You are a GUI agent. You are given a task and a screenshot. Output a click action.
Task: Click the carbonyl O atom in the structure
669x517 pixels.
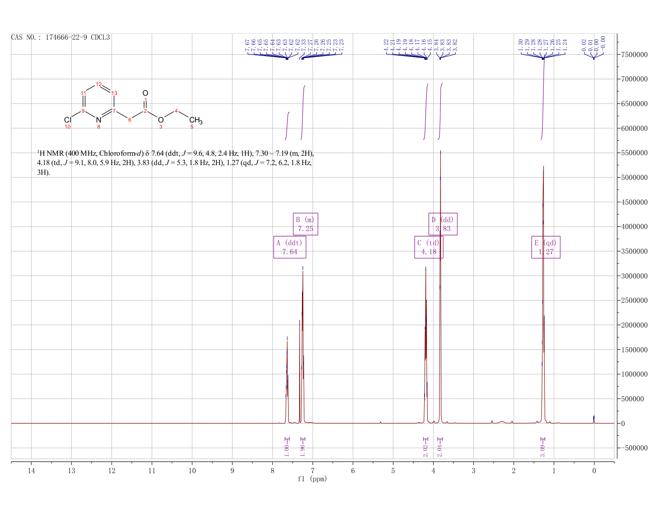pyautogui.click(x=145, y=93)
